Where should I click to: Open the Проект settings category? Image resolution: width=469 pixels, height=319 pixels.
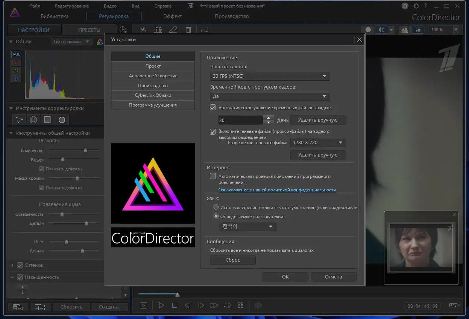153,66
